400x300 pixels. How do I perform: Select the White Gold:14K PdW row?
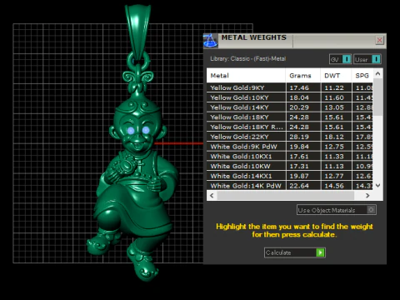coord(290,186)
